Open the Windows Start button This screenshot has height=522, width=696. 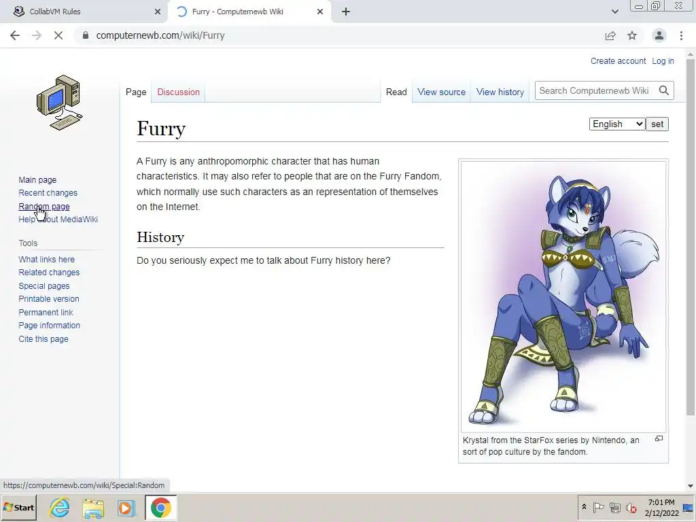(x=18, y=507)
